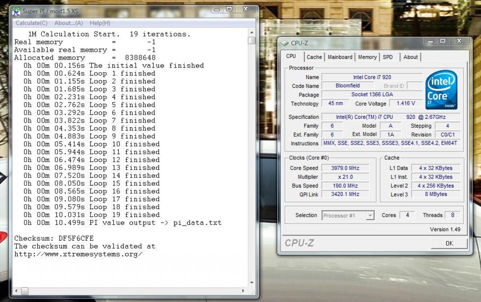This screenshot has height=302, width=481.
Task: Click the '1M Calculation Start' line
Action: (x=109, y=34)
